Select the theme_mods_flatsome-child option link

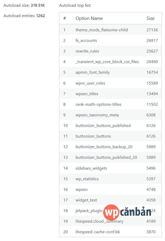click(102, 30)
